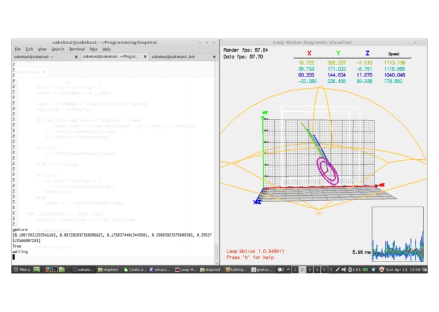The width and height of the screenshot is (439, 312).
Task: Click the window list icon at panel end
Action: 424,270
